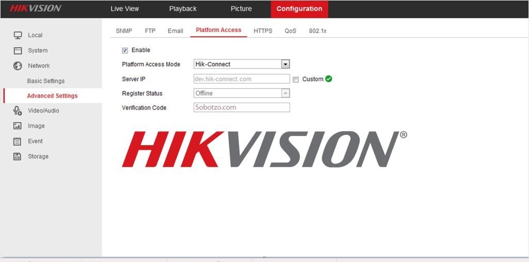Switch to the QoS tab

click(x=290, y=30)
